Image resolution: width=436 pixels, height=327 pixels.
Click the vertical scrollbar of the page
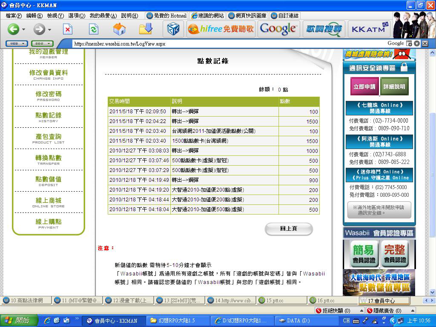click(432, 170)
